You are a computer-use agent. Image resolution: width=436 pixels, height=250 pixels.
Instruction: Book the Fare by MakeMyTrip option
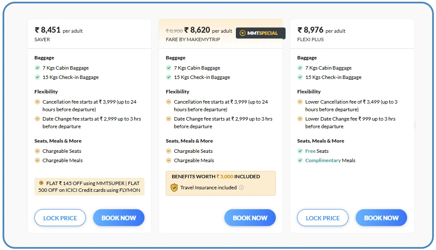pos(250,218)
